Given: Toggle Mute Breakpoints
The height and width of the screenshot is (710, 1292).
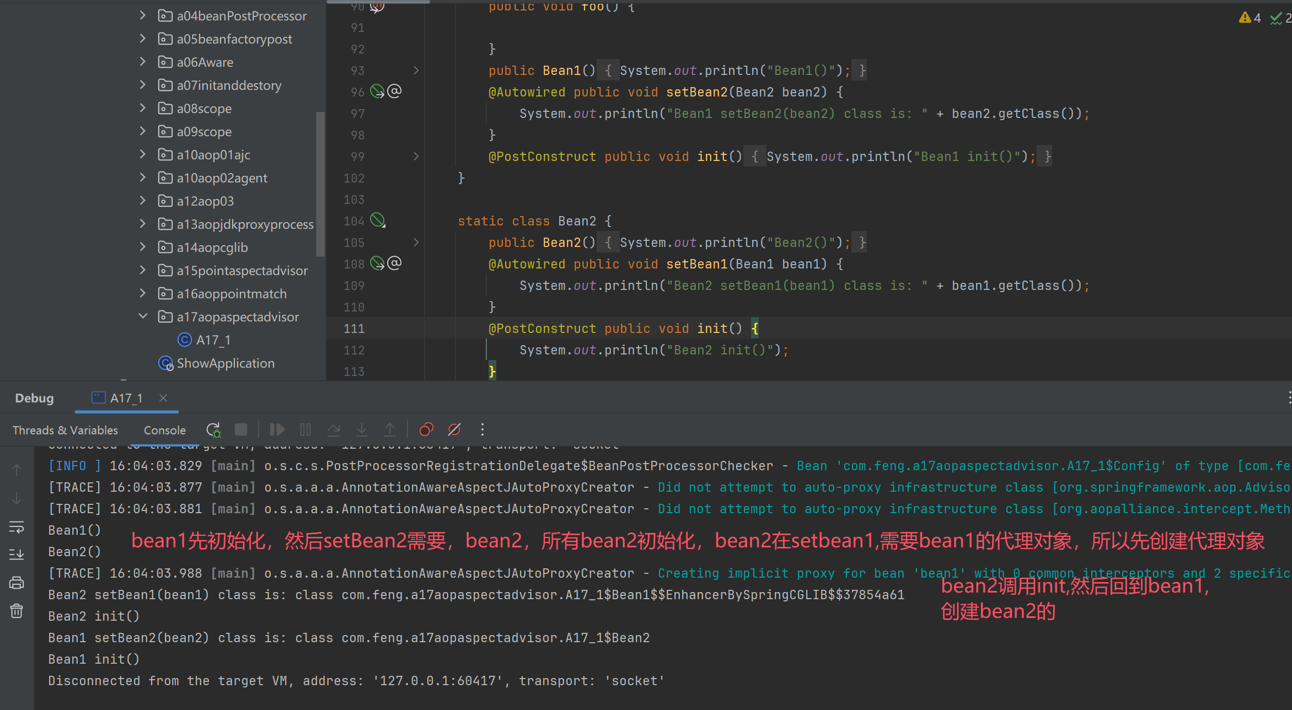Looking at the screenshot, I should click(x=454, y=429).
